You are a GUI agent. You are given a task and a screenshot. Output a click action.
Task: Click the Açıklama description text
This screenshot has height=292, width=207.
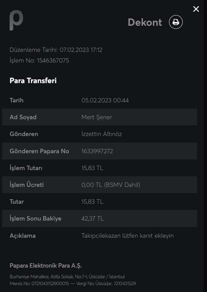tap(128, 236)
